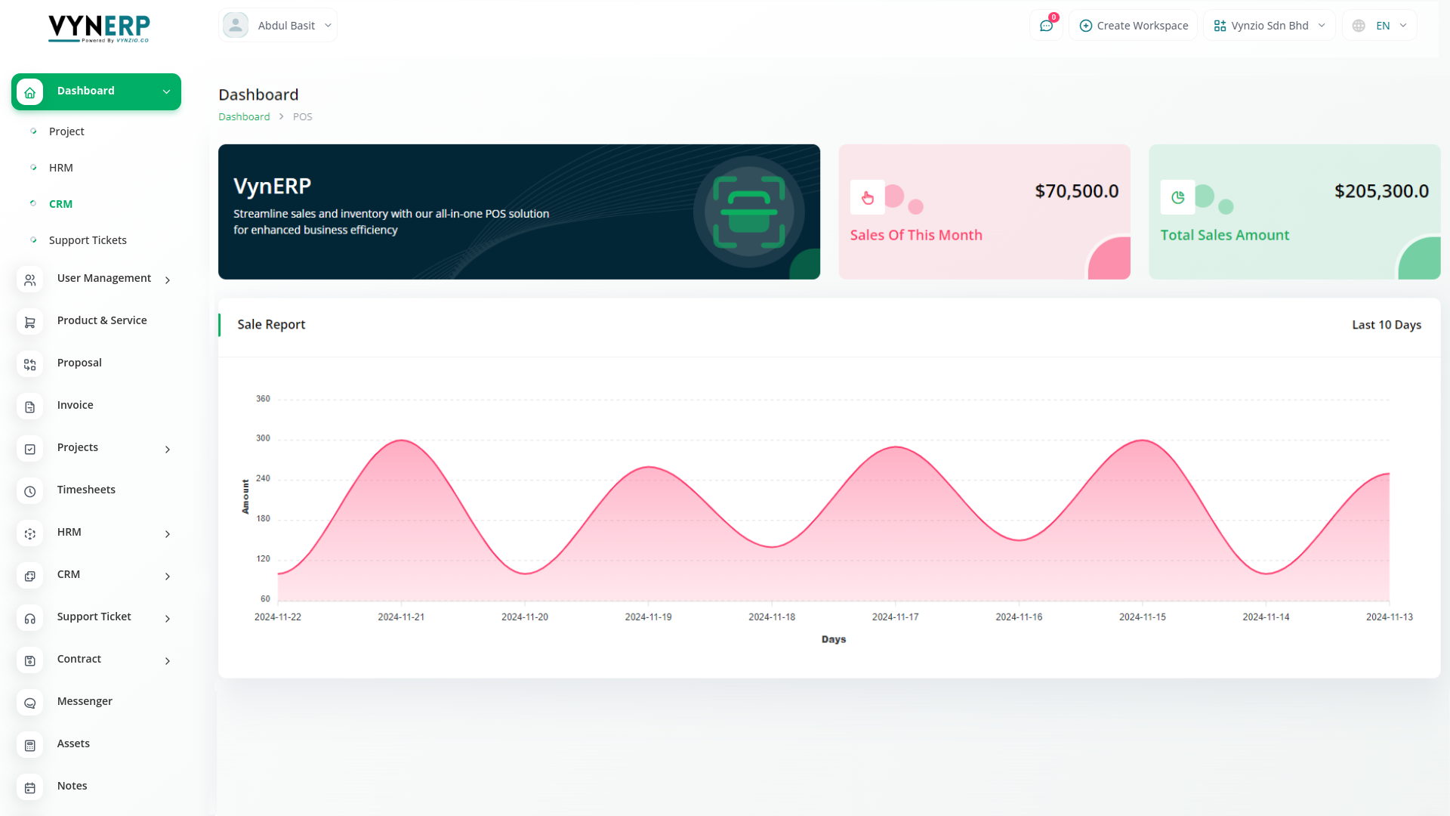Viewport: 1450px width, 816px height.
Task: Click the Create Workspace button
Action: [x=1133, y=26]
